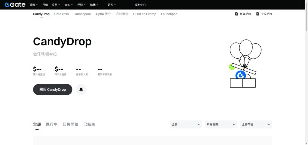Switch to the Launchpool tab
The height and width of the screenshot is (145, 308).
(82, 14)
